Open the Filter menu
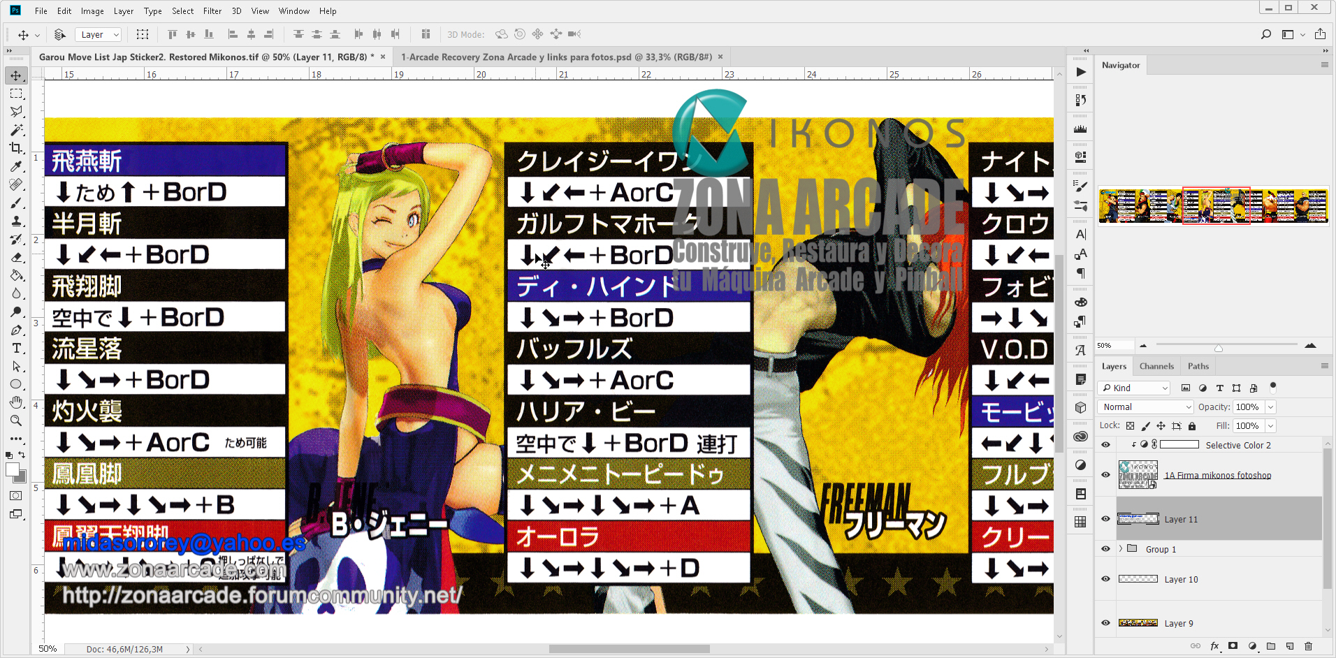The width and height of the screenshot is (1336, 658). click(x=212, y=10)
